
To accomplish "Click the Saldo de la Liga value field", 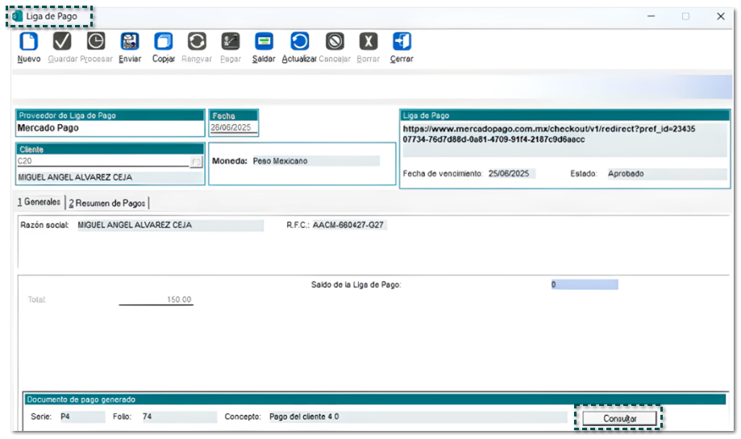I will [x=584, y=285].
